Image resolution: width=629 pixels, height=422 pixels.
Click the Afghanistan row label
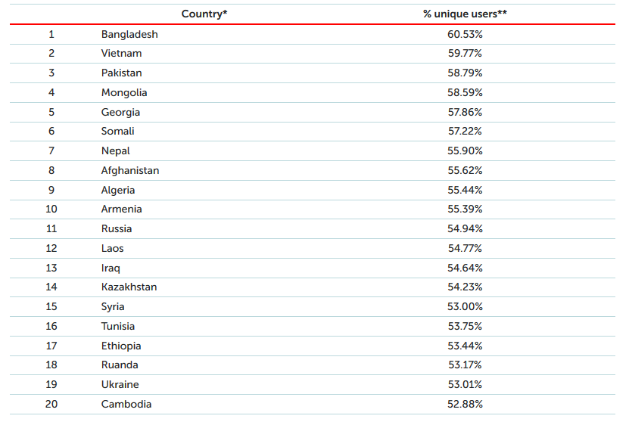click(x=130, y=171)
